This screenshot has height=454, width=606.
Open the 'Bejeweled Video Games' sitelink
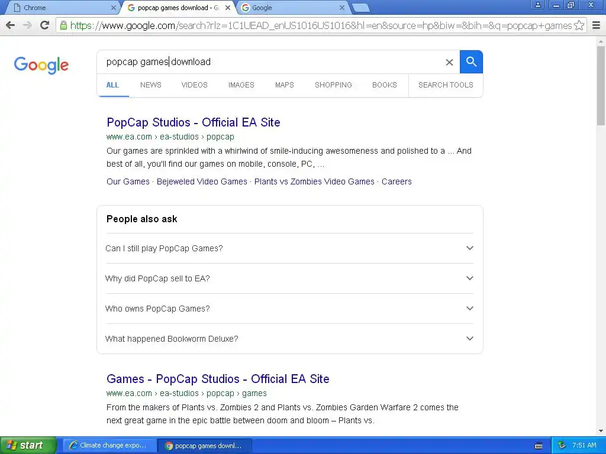click(x=202, y=181)
